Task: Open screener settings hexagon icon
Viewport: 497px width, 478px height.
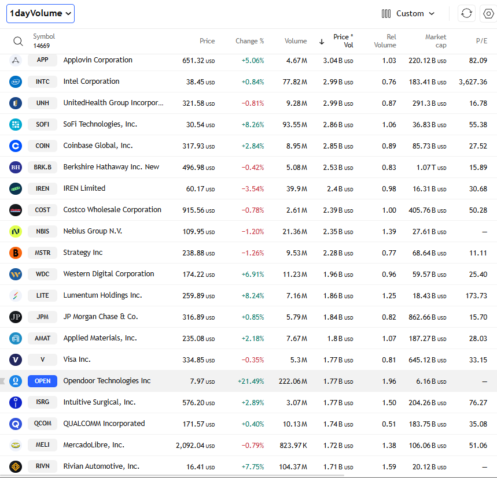Action: click(488, 14)
